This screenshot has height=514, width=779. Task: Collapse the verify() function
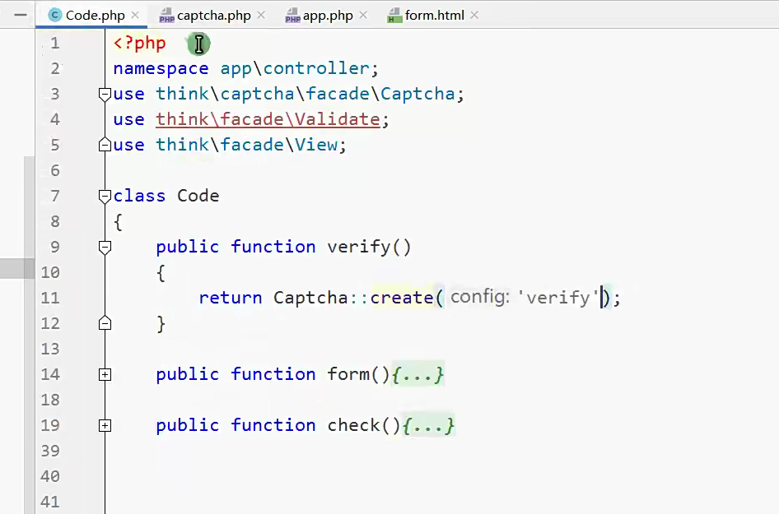[x=104, y=246]
